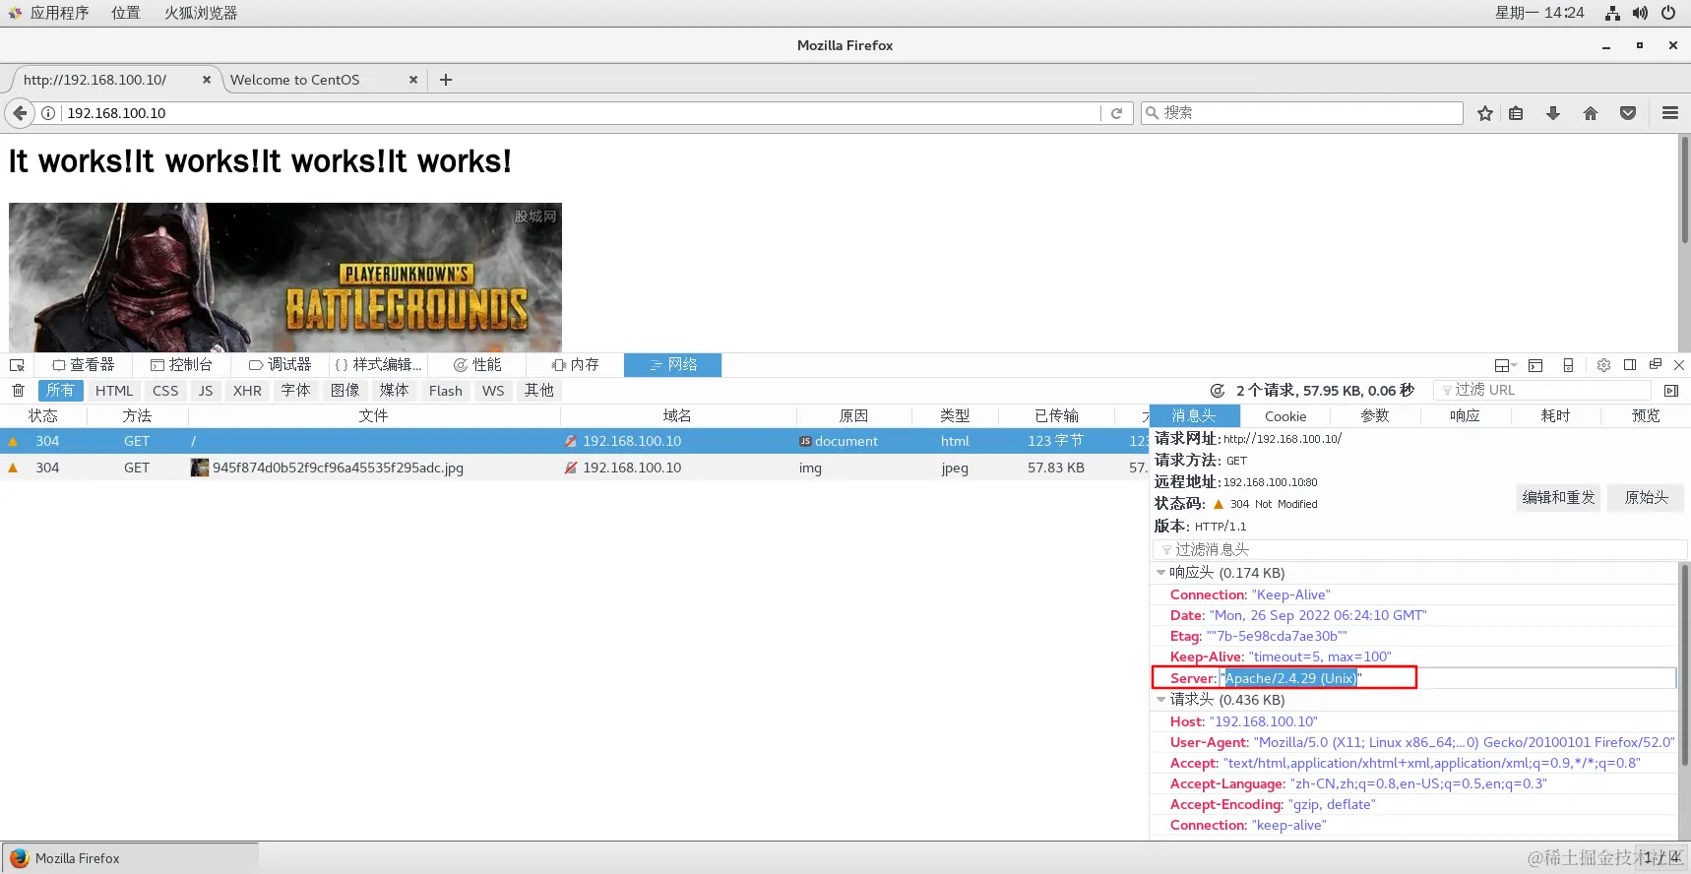Open the Pocket icon in toolbar

(x=1628, y=113)
